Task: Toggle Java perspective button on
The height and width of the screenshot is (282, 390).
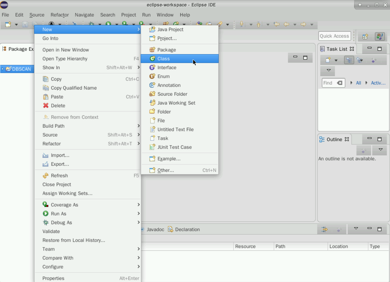Action: 380,36
